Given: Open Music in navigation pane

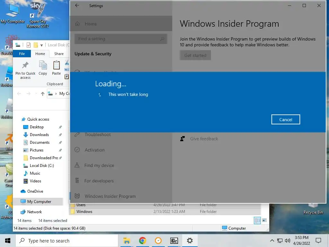Looking at the screenshot, I should (x=35, y=173).
